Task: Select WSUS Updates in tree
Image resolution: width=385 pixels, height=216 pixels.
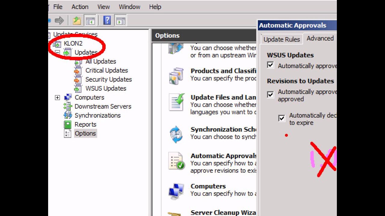Action: (x=106, y=88)
